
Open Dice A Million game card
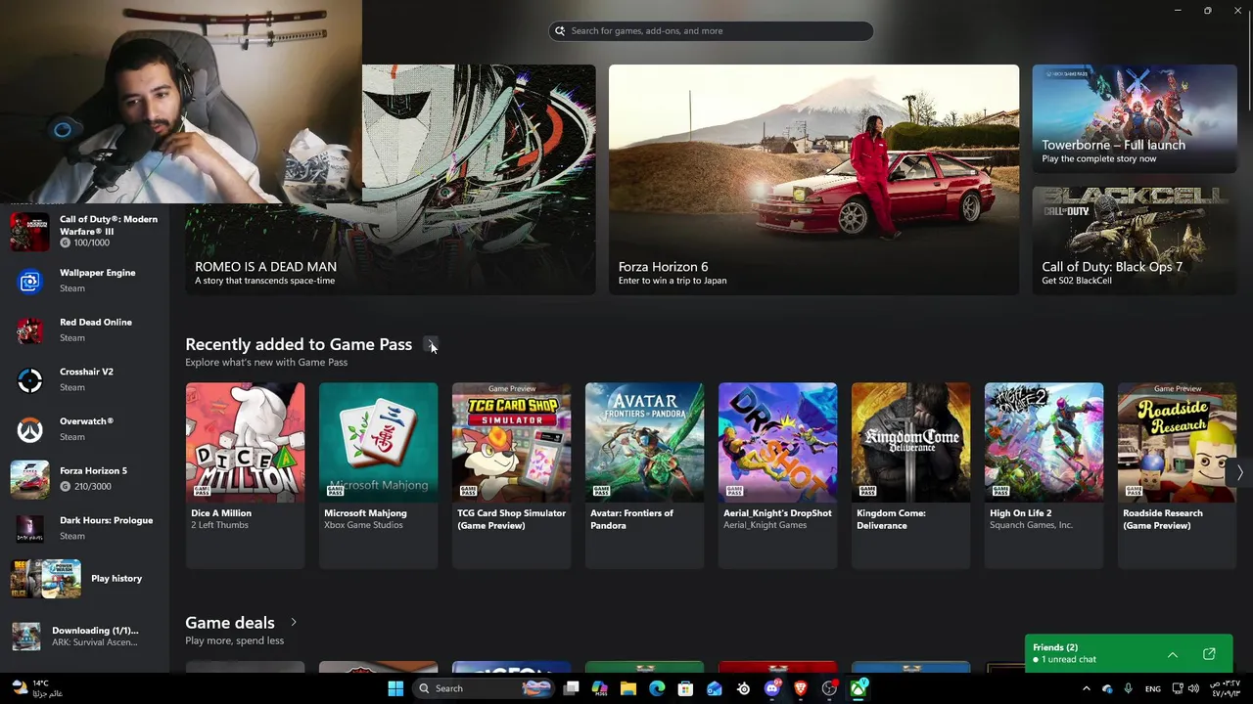pyautogui.click(x=245, y=475)
